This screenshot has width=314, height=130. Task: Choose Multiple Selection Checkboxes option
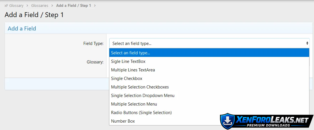click(x=140, y=87)
